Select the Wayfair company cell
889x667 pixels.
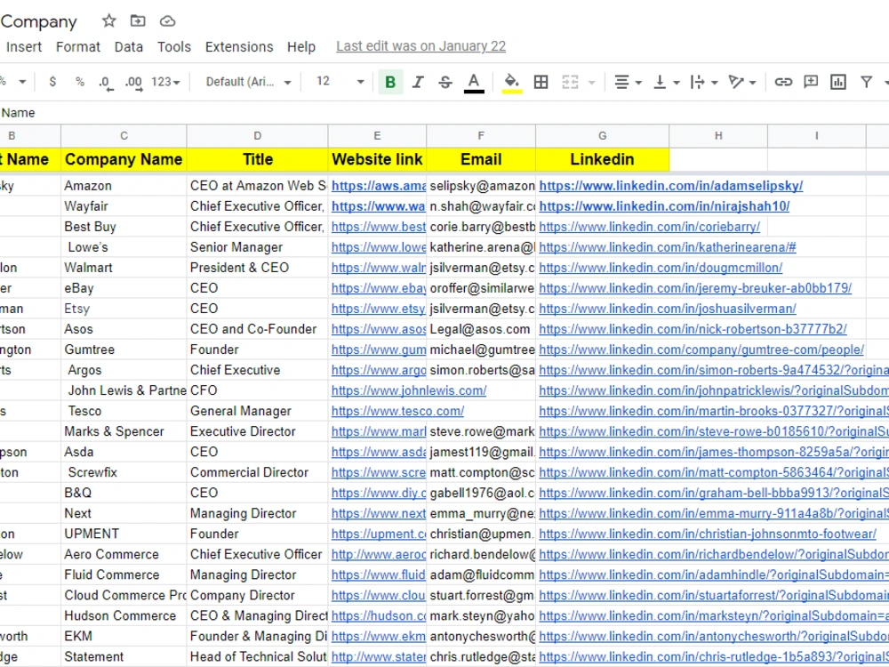coord(124,206)
